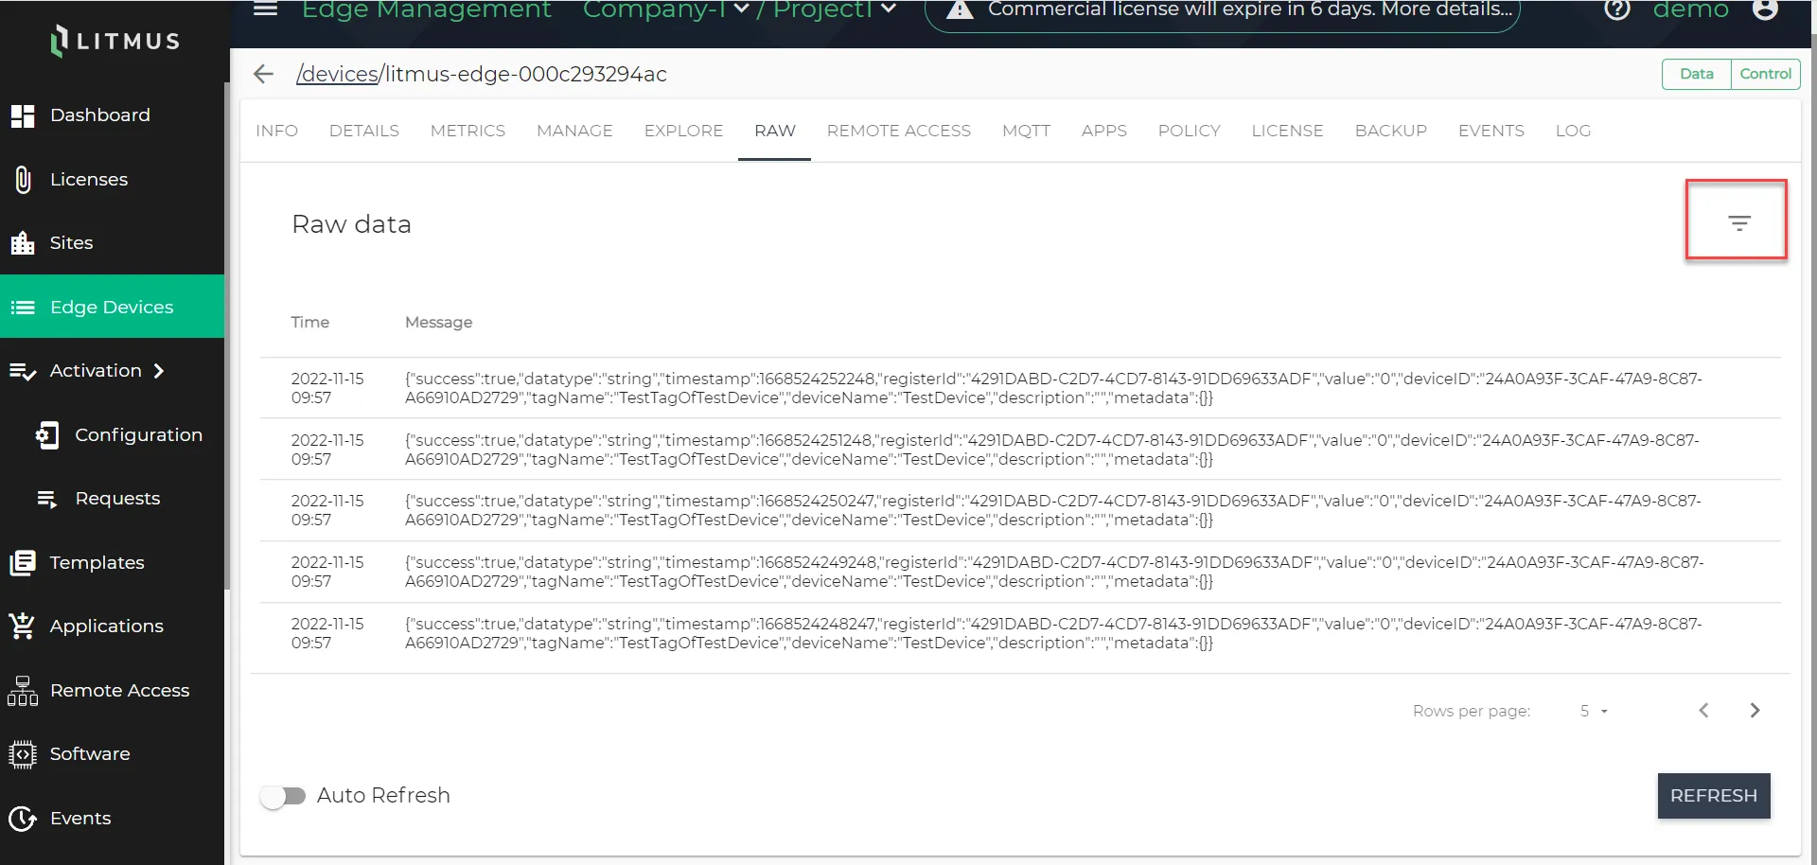The height and width of the screenshot is (865, 1817).
Task: Switch to the BACKUP tab
Action: pos(1390,131)
